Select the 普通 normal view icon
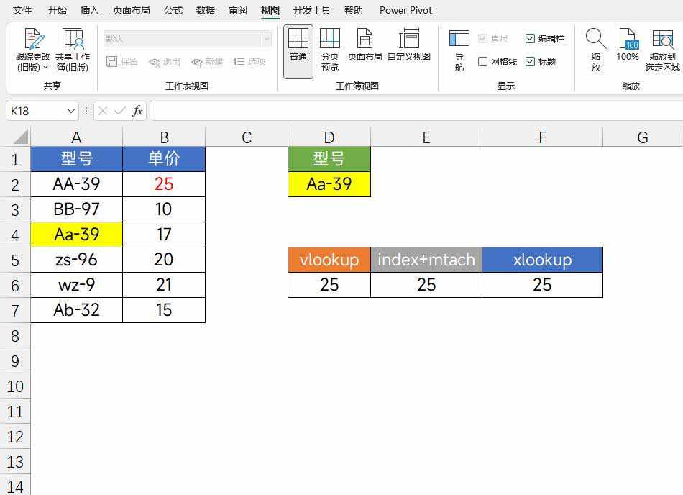Viewport: 683px width, 495px height. point(298,40)
